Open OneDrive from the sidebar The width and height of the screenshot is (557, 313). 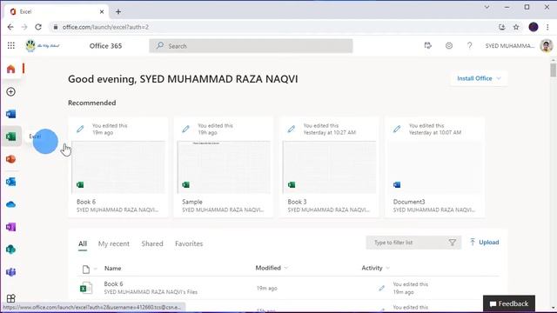click(11, 204)
